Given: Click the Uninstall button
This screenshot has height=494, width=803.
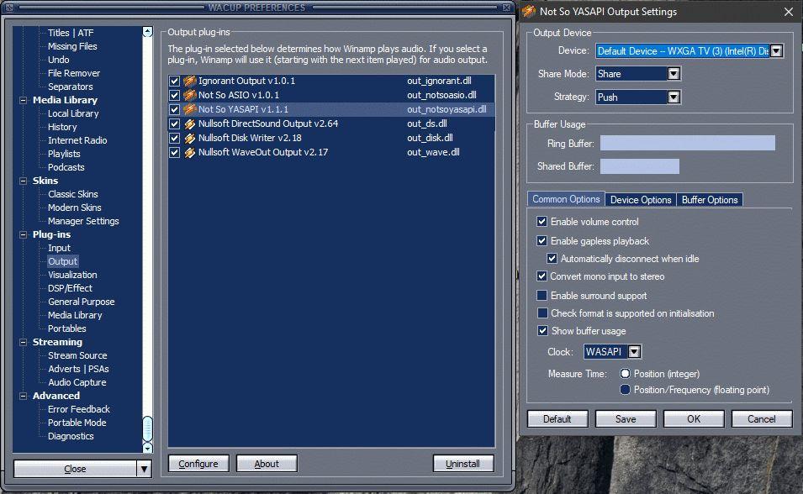Looking at the screenshot, I should (463, 464).
